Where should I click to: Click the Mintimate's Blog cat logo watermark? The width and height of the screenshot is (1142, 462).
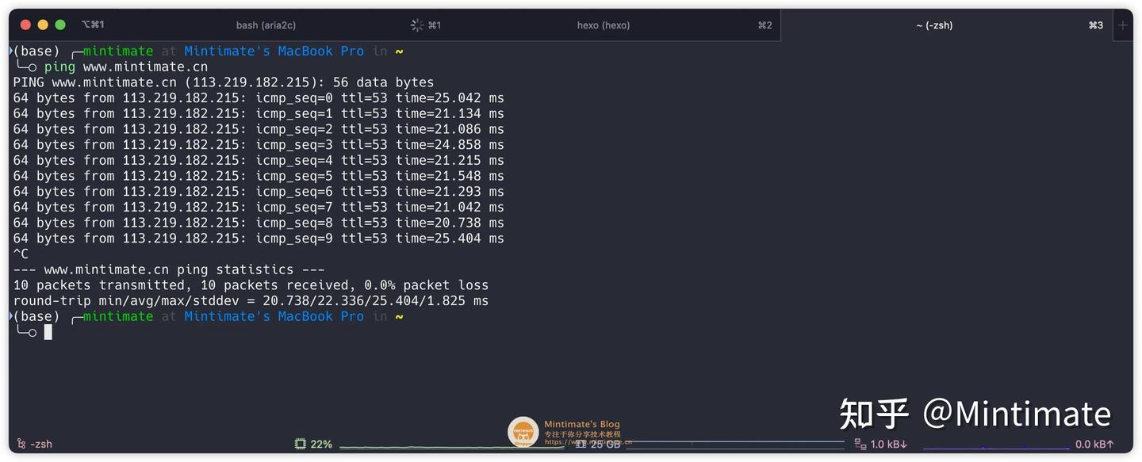point(523,432)
